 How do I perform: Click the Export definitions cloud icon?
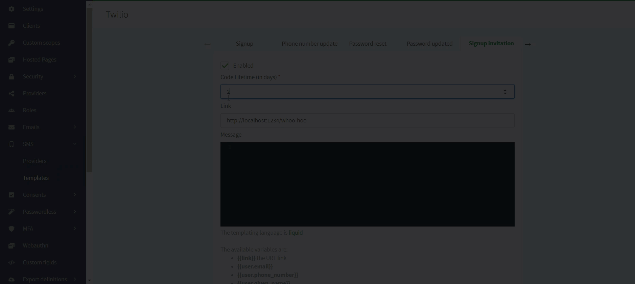click(x=11, y=279)
